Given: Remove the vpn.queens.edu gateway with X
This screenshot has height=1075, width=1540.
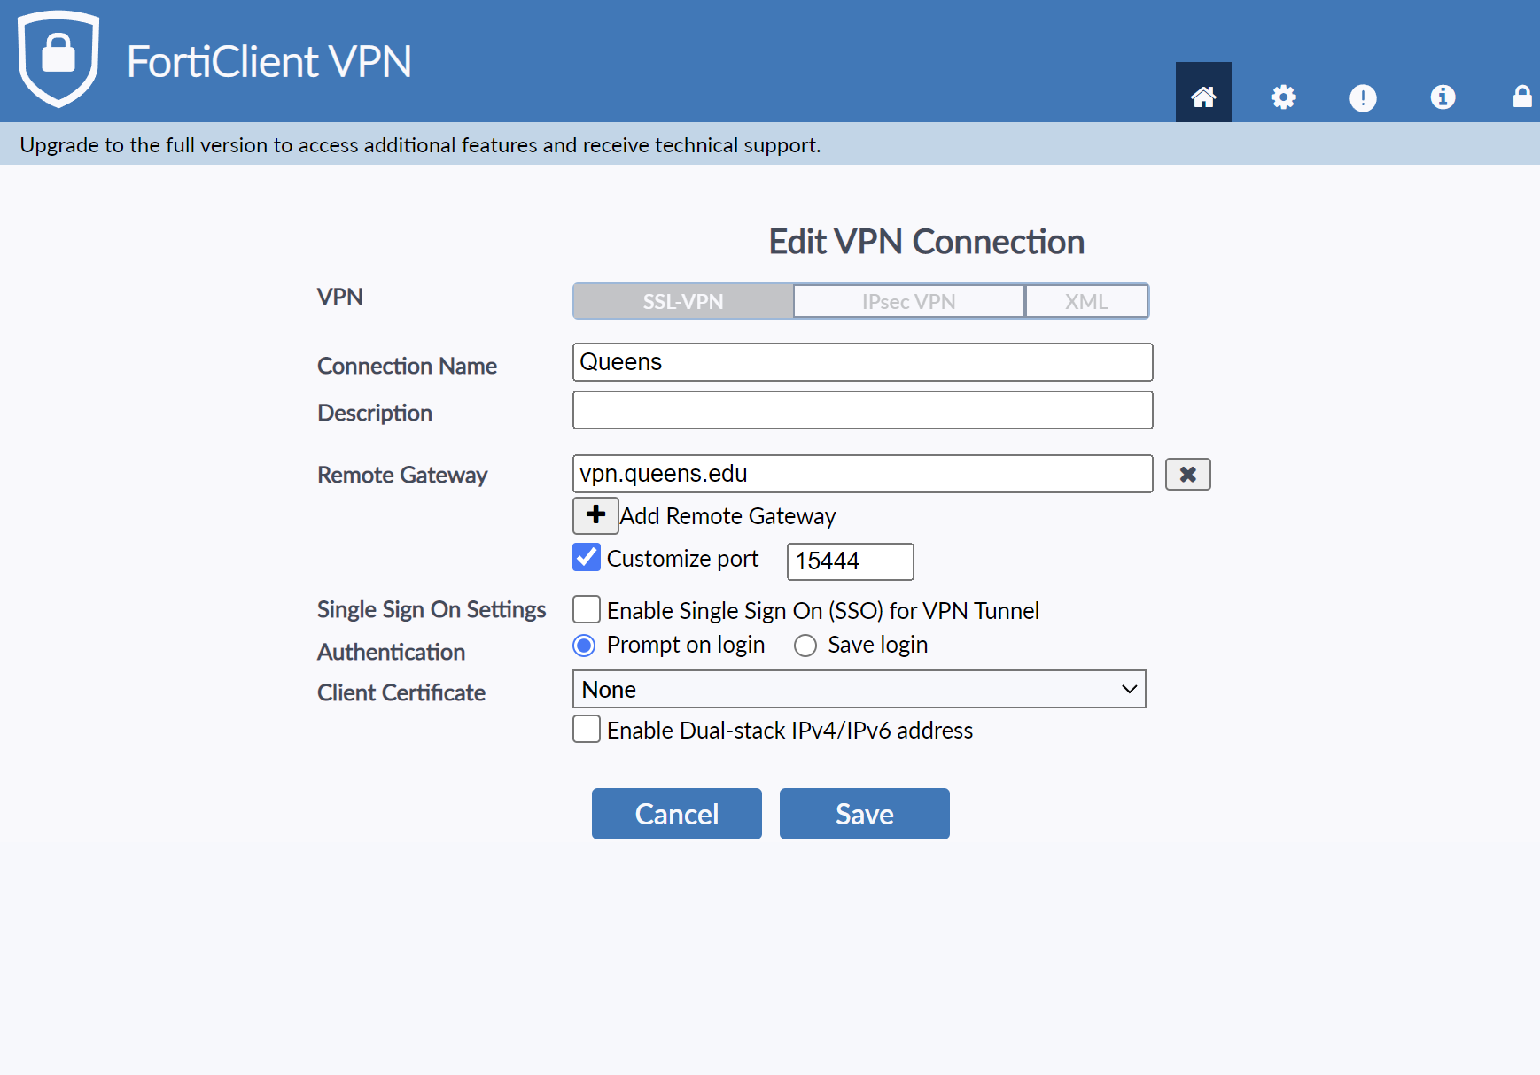Looking at the screenshot, I should click(1187, 475).
